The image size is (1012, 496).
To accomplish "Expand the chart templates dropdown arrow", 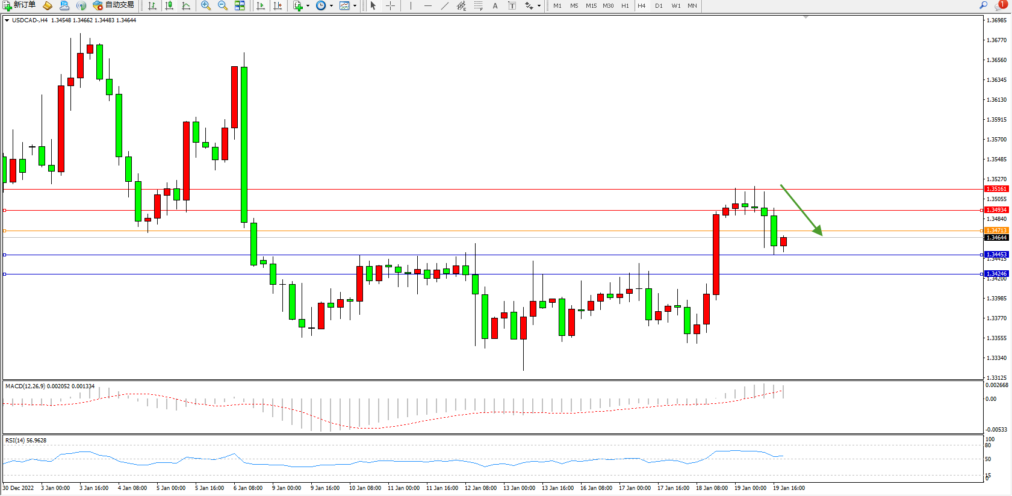I will tap(355, 6).
